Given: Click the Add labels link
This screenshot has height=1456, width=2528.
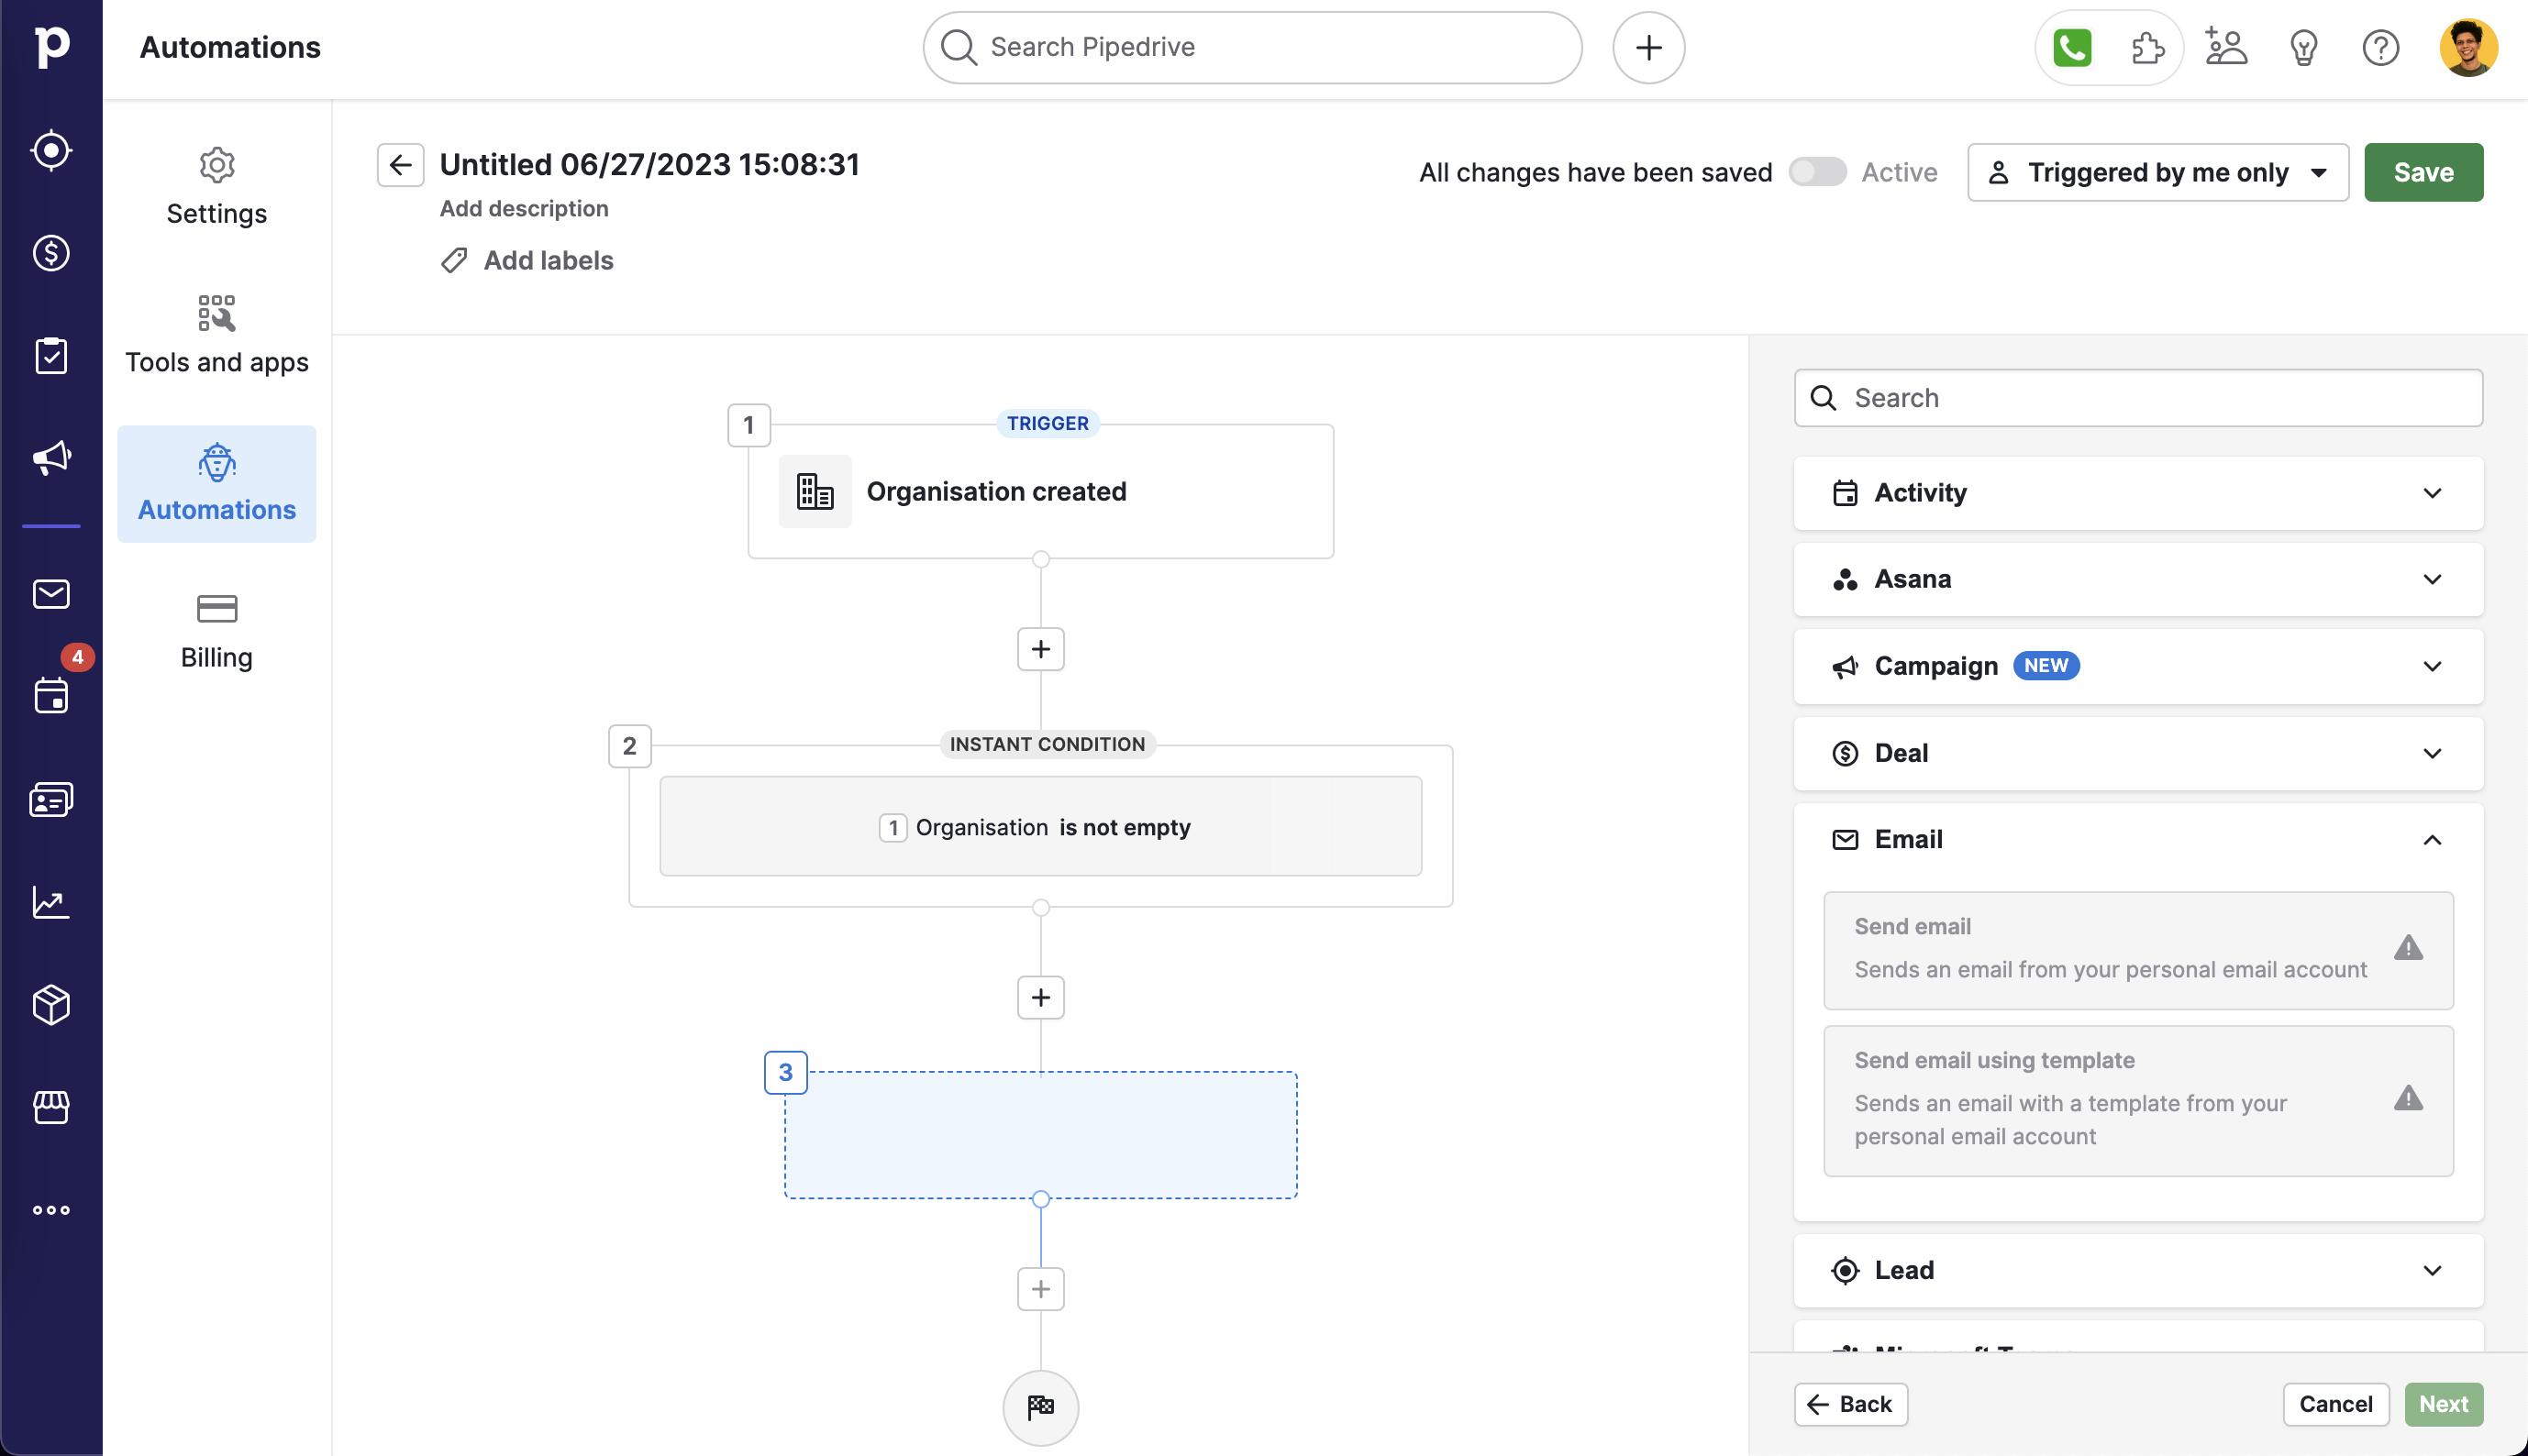Looking at the screenshot, I should tap(548, 260).
